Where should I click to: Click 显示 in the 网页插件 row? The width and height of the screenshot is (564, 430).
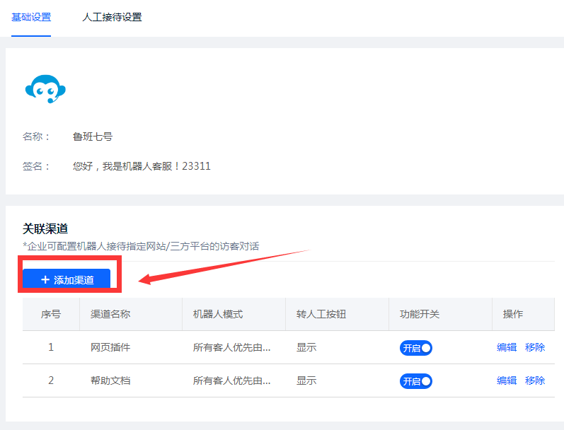tap(306, 347)
